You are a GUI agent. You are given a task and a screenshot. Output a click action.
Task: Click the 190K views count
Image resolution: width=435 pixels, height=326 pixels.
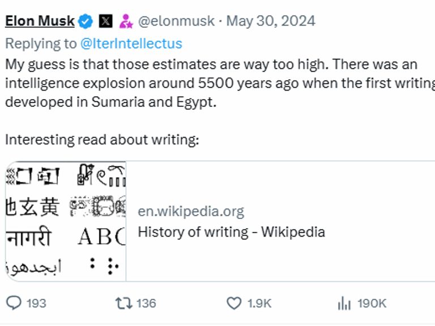[x=372, y=303]
